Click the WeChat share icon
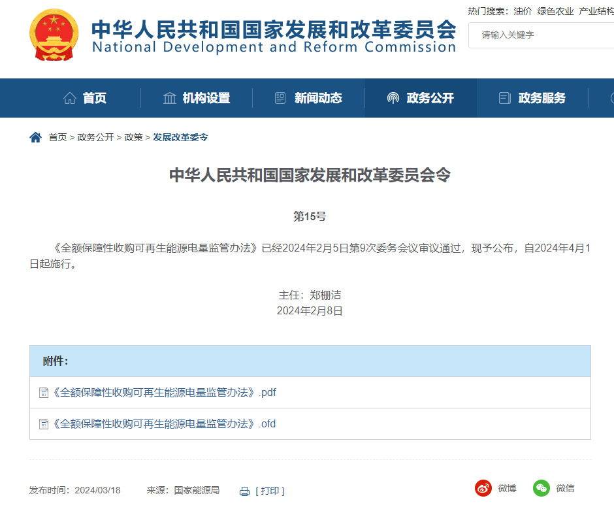 tap(541, 488)
